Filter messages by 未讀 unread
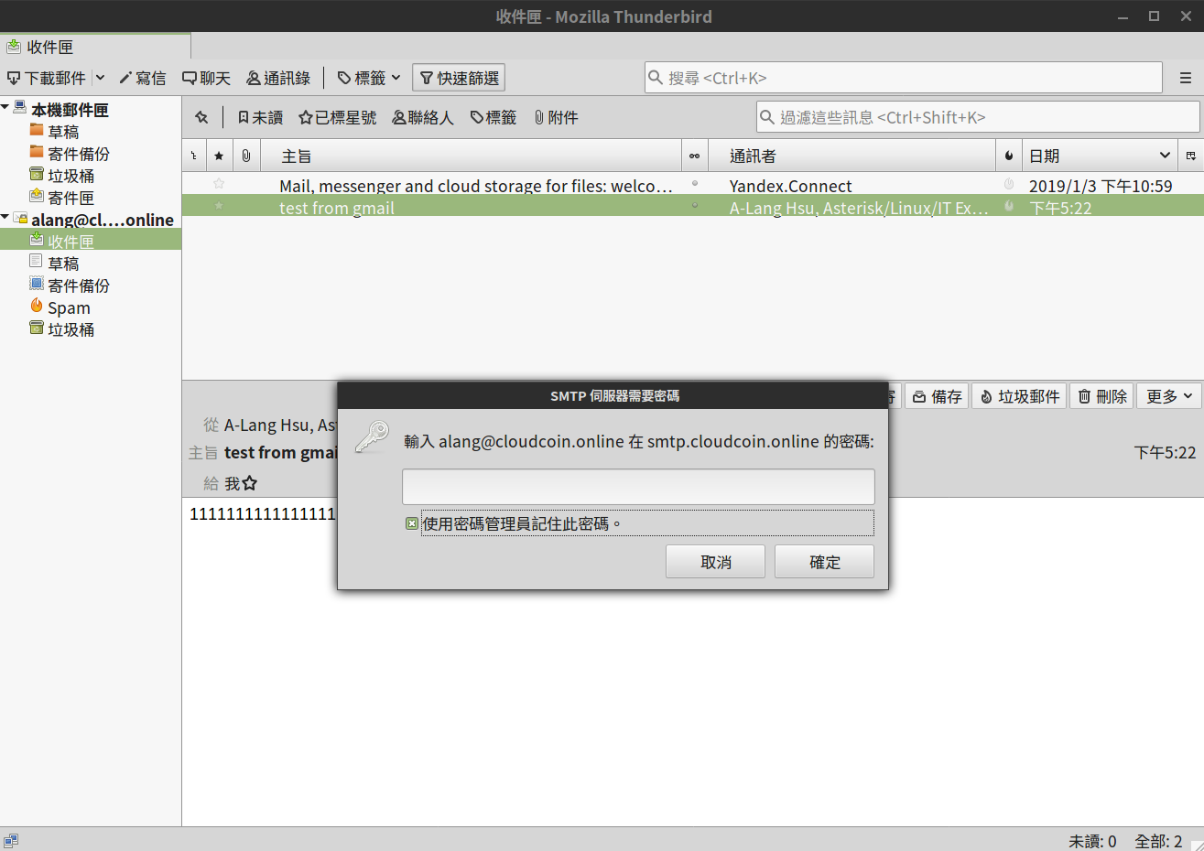Screen dimensions: 1204x851 260,117
